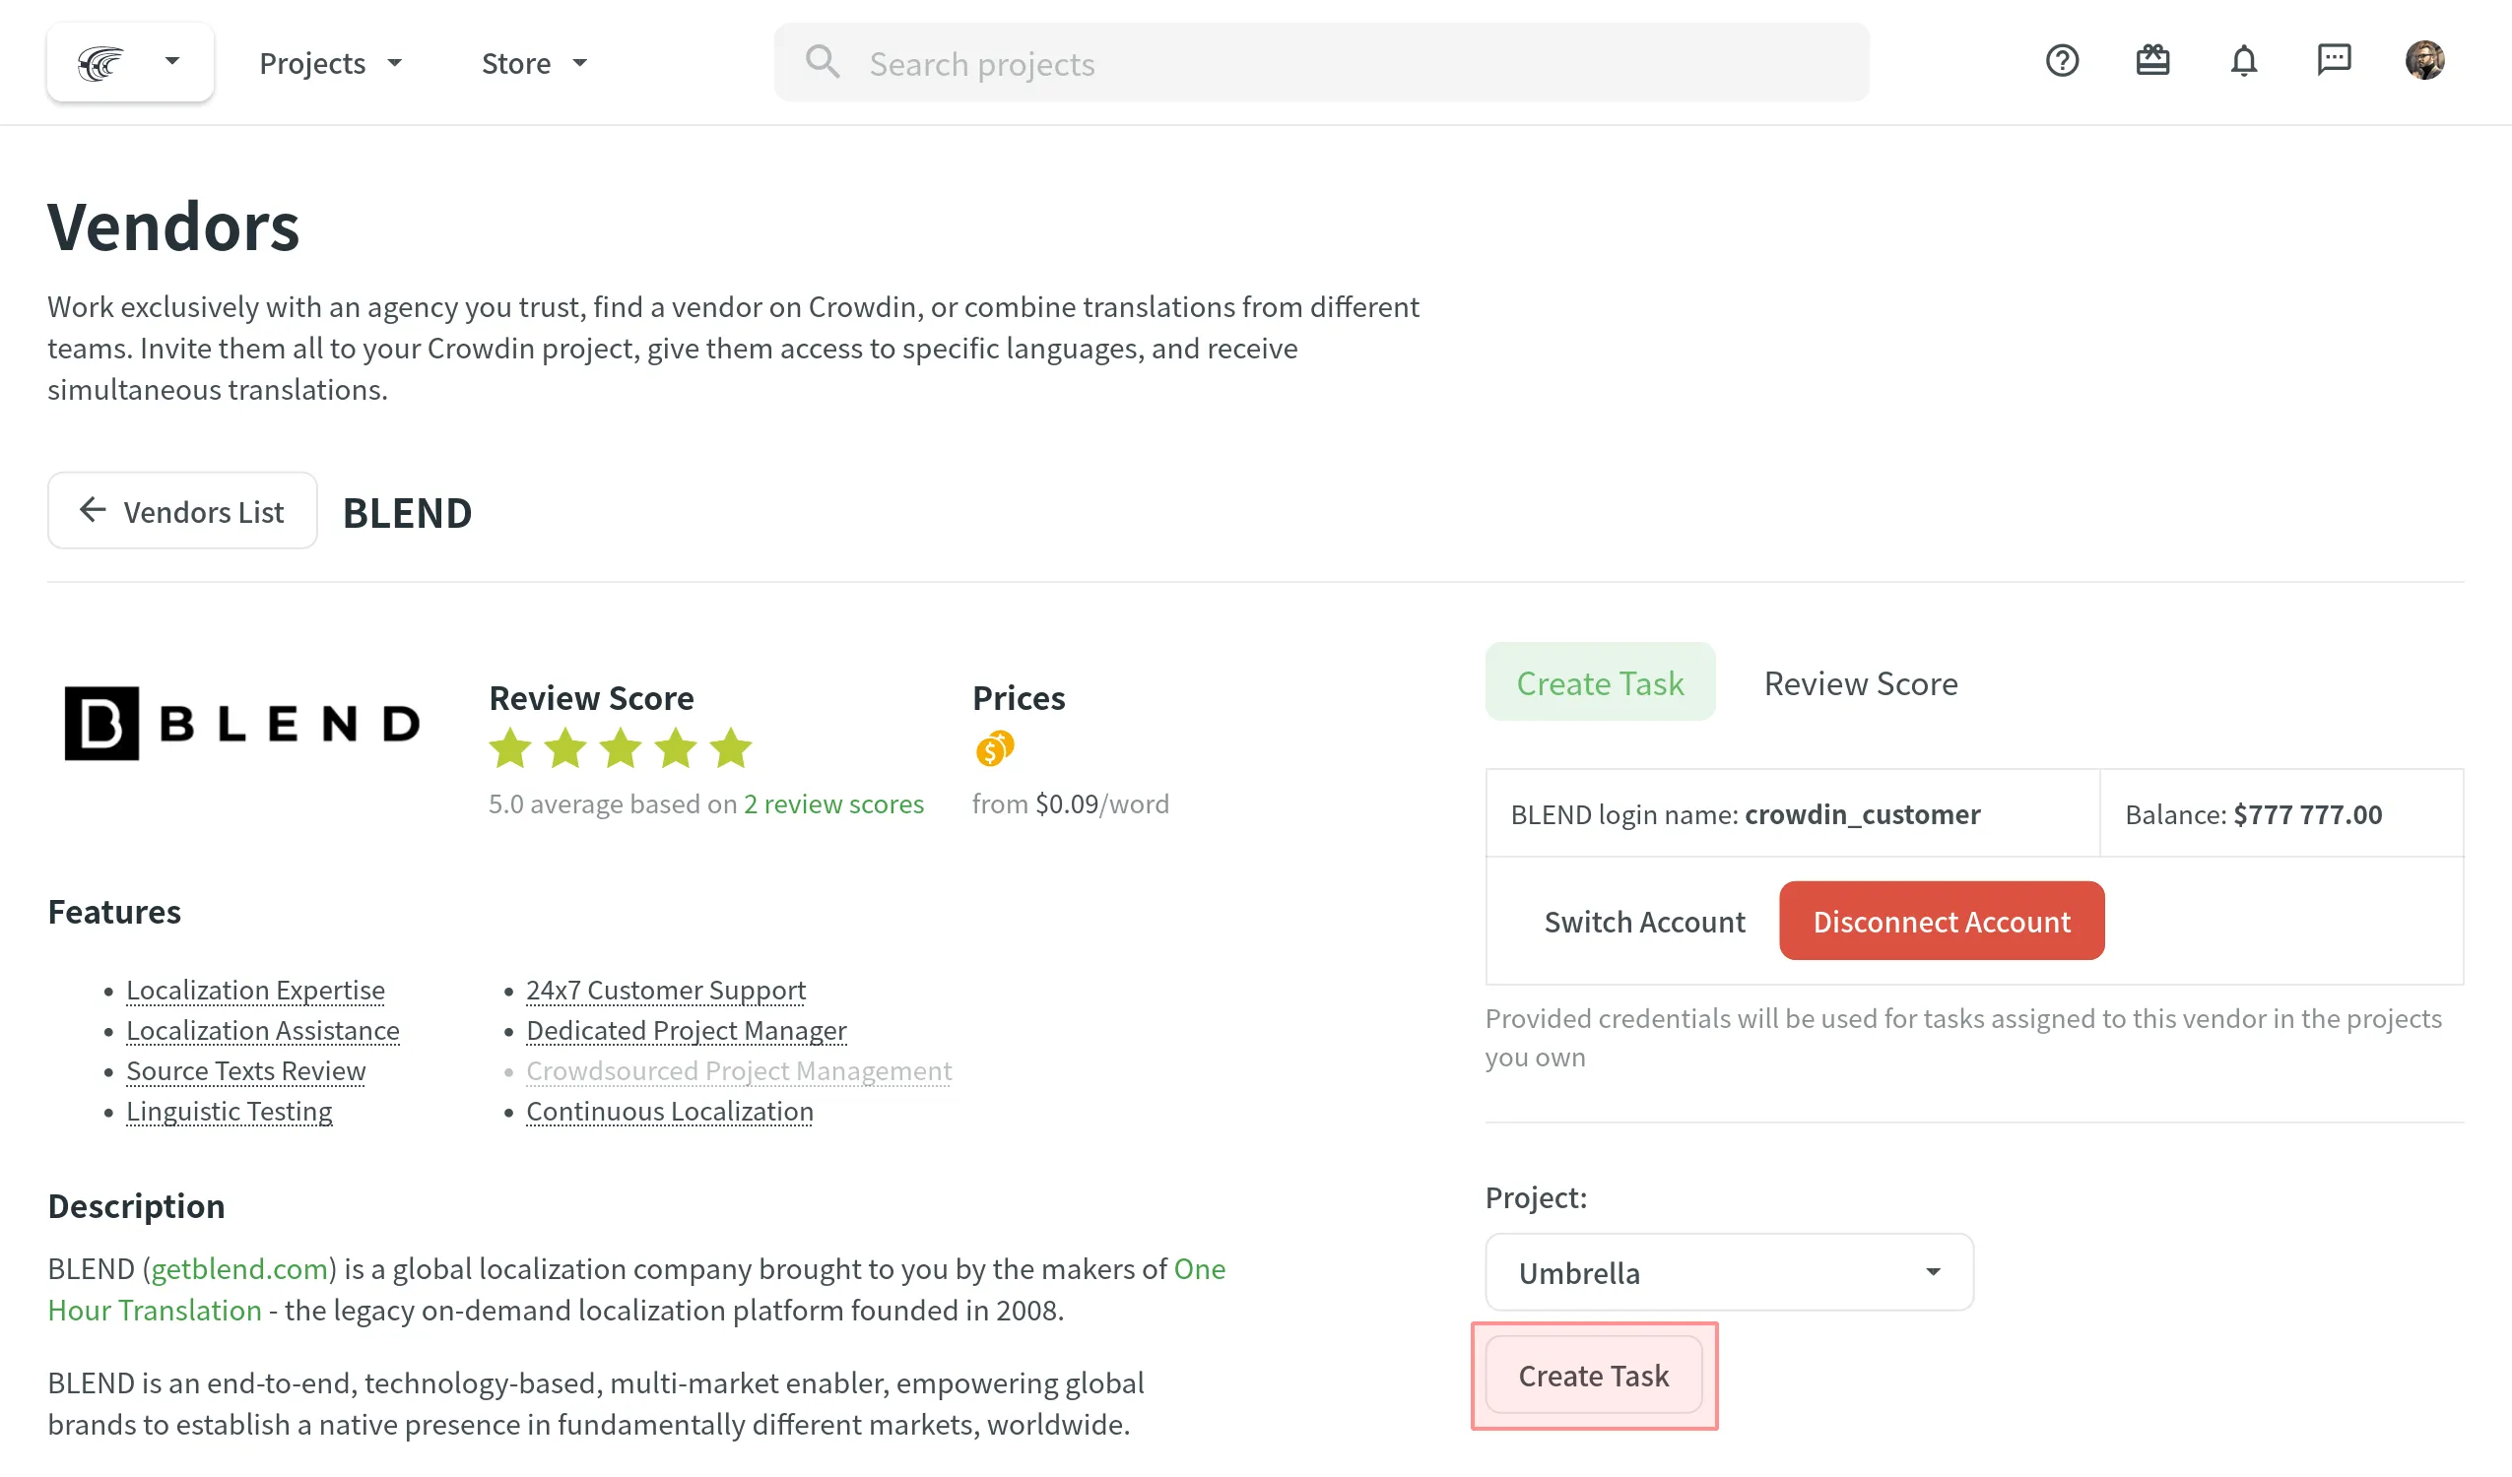Click Switch Account

tap(1645, 921)
